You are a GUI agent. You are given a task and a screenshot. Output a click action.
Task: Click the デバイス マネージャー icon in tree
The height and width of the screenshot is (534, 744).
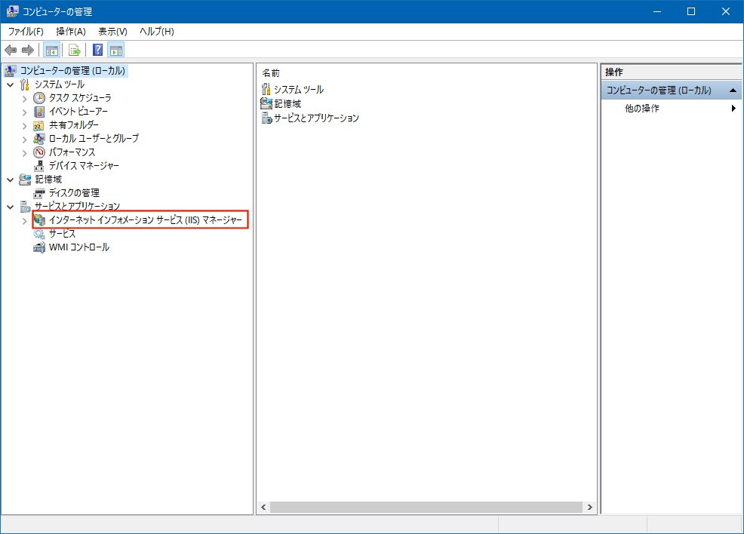[x=39, y=166]
